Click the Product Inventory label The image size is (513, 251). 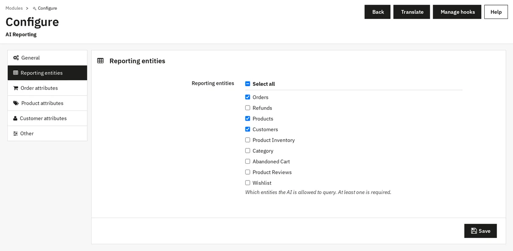tap(274, 140)
